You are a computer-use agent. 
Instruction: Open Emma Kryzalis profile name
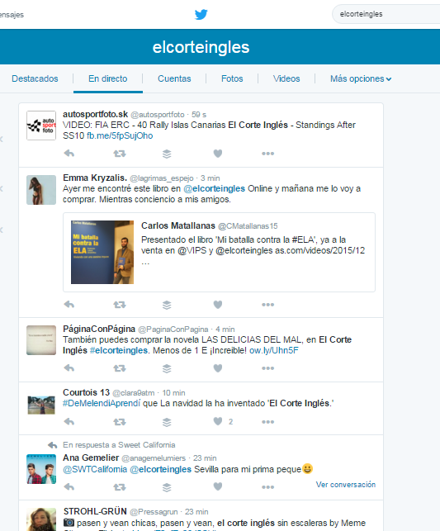coord(95,178)
